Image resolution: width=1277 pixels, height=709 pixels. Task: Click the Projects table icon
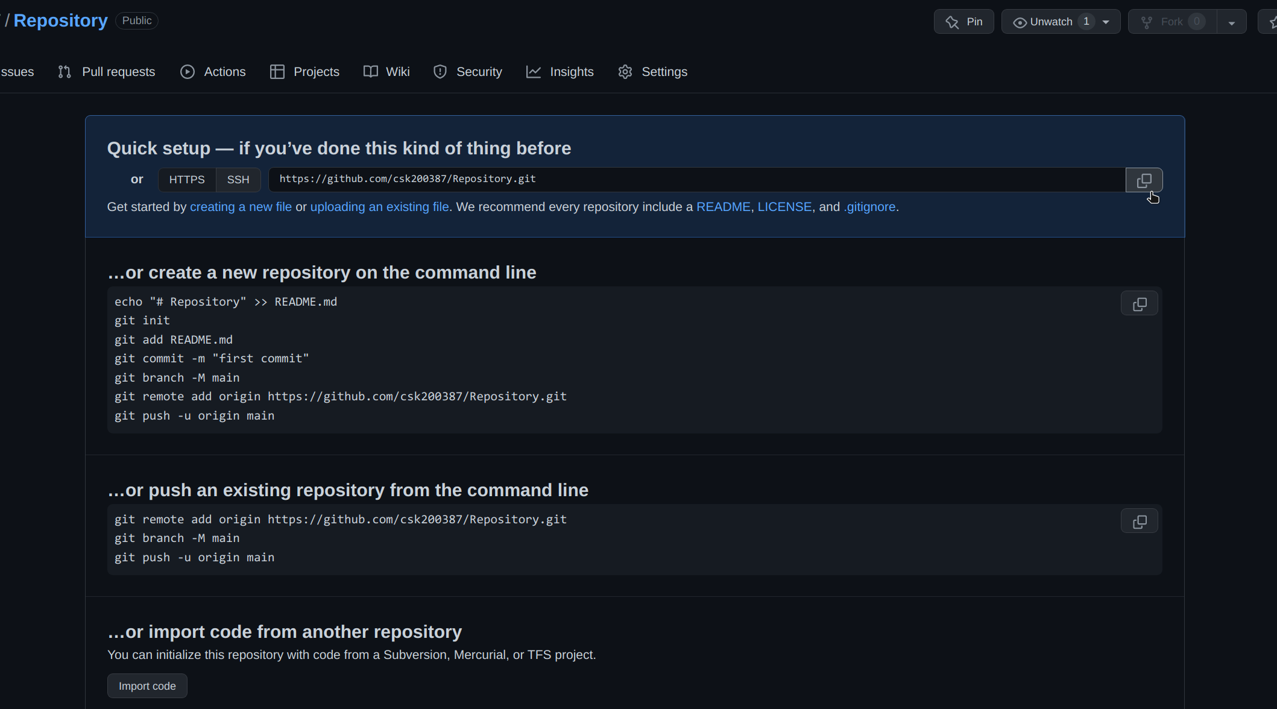(277, 72)
